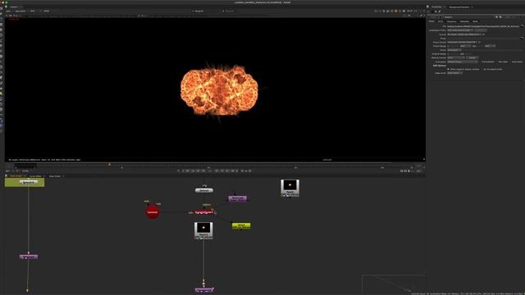This screenshot has height=295, width=525.
Task: Toggle the Premultiplied checkbox
Action: [487, 62]
